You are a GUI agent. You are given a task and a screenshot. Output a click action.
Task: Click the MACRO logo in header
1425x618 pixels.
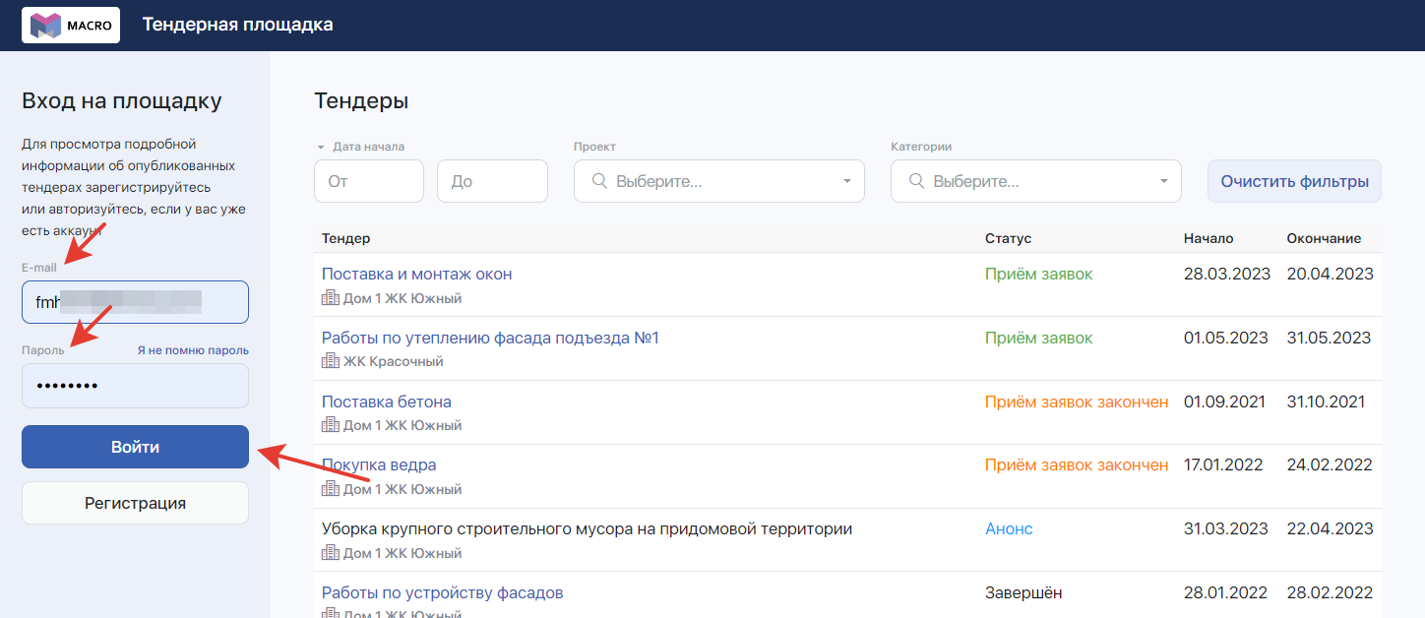coord(71,25)
